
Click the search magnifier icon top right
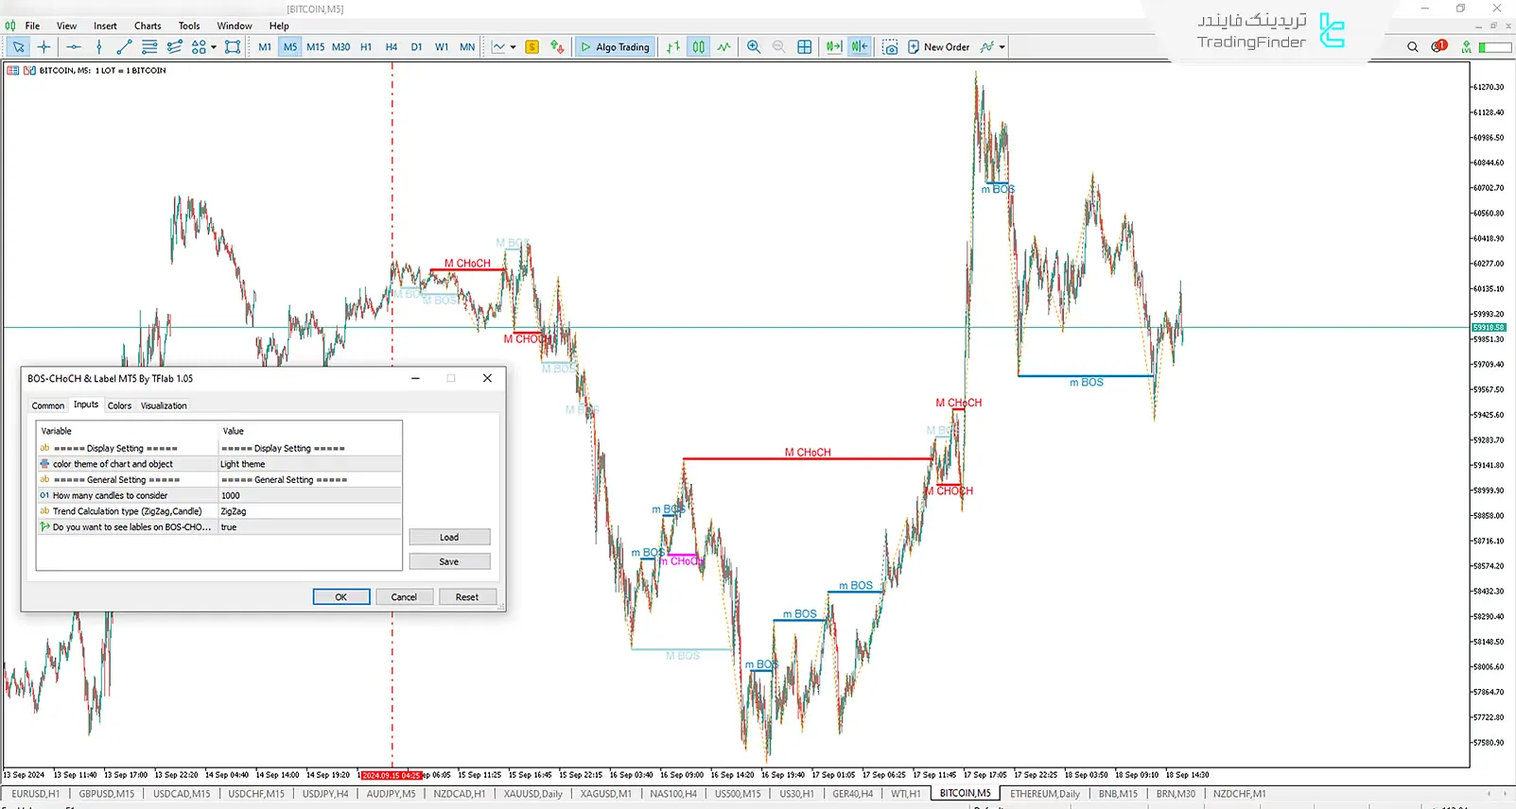[1413, 47]
